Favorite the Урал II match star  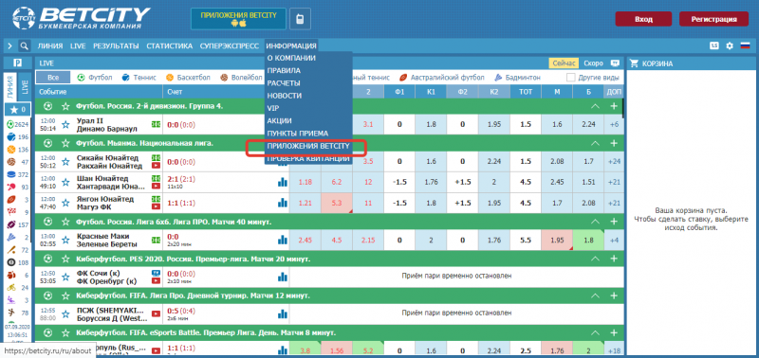[65, 125]
